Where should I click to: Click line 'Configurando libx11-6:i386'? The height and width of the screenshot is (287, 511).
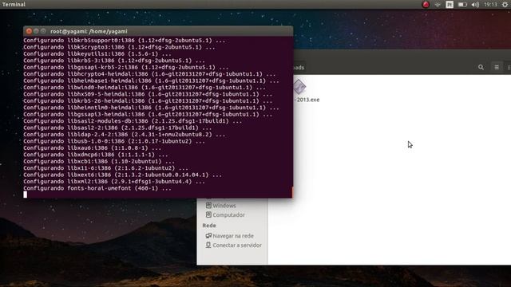105,168
